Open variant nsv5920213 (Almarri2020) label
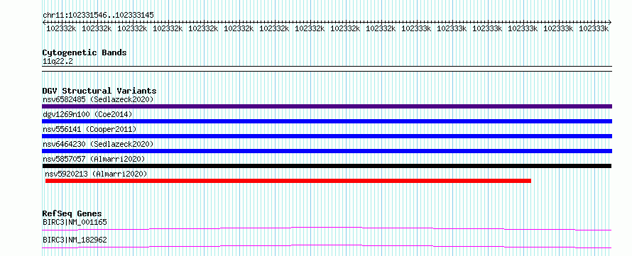 (96, 174)
